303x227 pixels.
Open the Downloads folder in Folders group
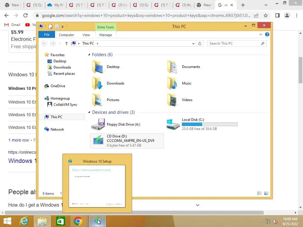point(108,83)
